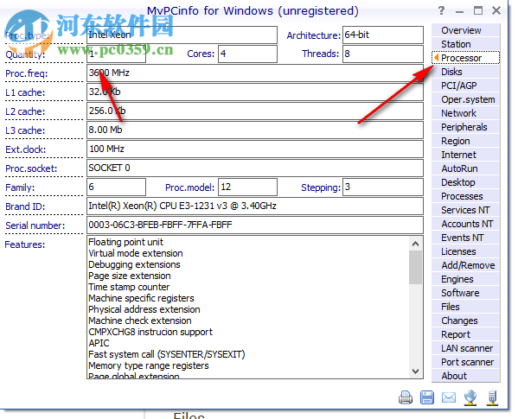View the Processes section
This screenshot has height=419, width=518.
point(465,196)
